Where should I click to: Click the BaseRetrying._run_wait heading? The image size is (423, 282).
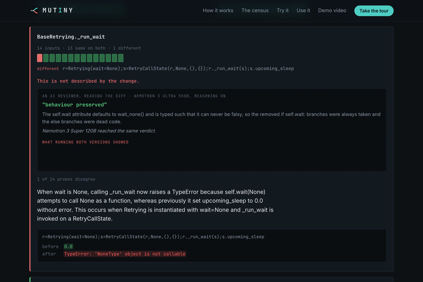click(71, 37)
